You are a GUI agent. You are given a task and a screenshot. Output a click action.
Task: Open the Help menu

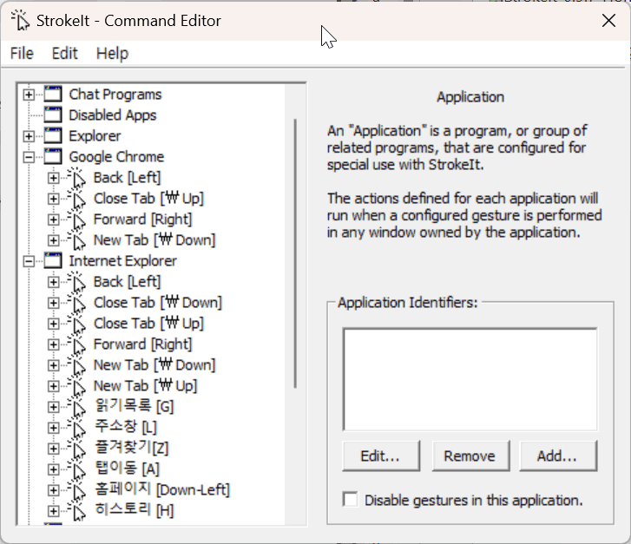112,54
